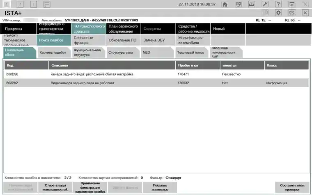
Task: Click the 'Неизвестно' status cell
Action: [231, 74]
